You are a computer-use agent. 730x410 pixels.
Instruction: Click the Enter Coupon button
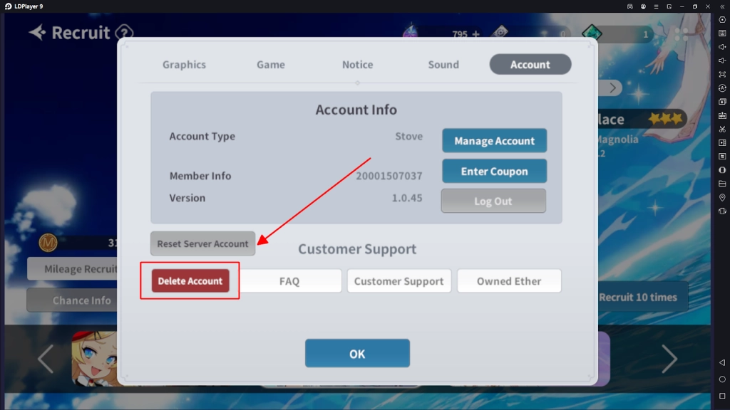[494, 172]
